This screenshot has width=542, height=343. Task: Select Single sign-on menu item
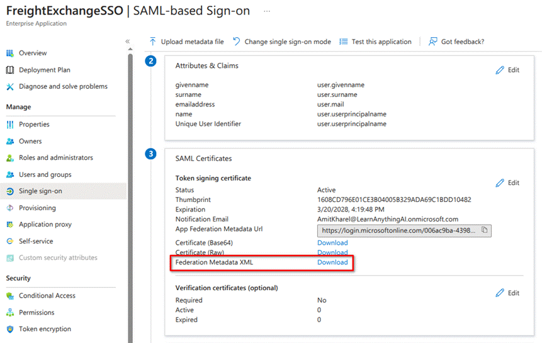(x=40, y=191)
